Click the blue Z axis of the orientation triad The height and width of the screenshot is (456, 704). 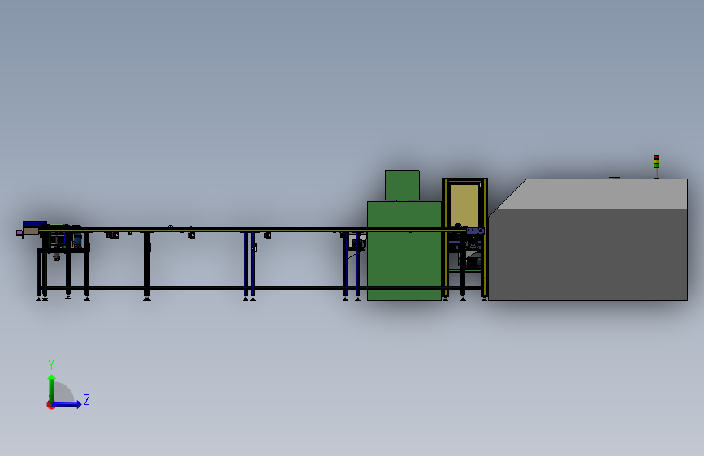tap(67, 404)
